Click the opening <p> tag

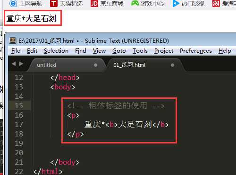[x=73, y=116]
